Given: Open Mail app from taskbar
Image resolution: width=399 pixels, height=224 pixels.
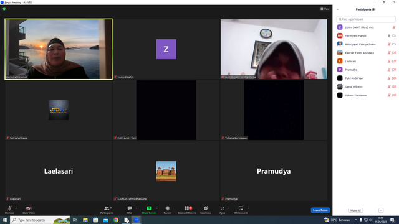Looking at the screenshot, I should coord(105,220).
